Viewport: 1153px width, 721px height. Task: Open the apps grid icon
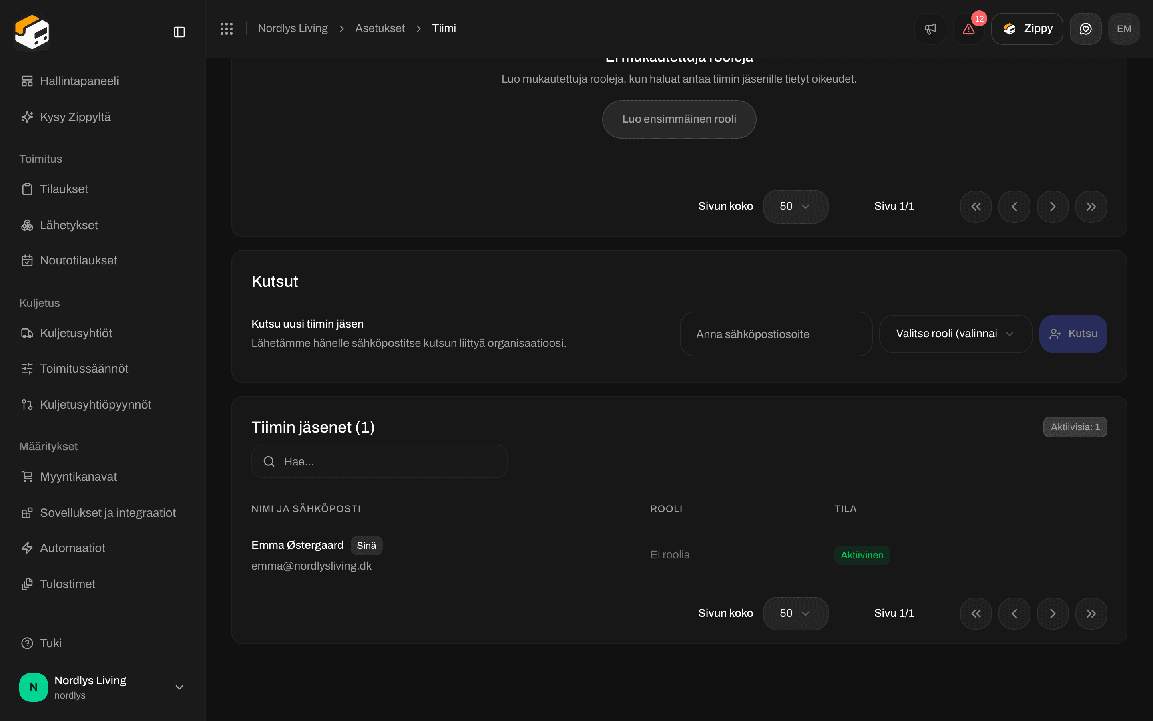coord(226,28)
